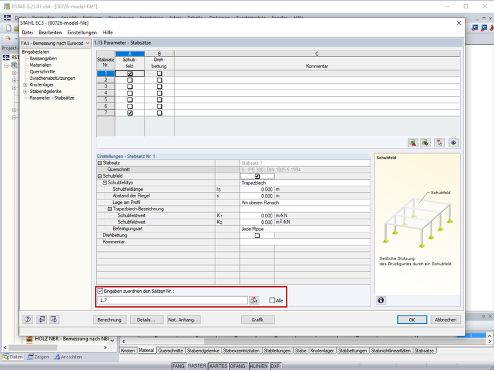This screenshot has height=370, width=494.
Task: Open Hilfe menu in STAHL EC3
Action: point(107,32)
